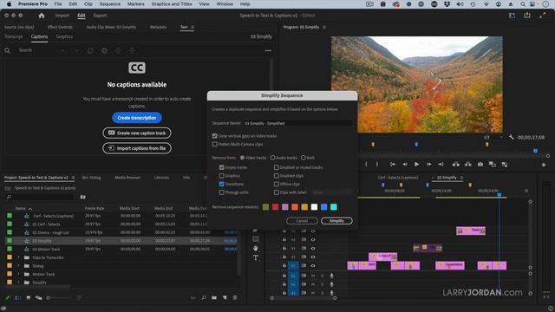
Task: Expand the Motion Track bin
Action: pos(19,274)
